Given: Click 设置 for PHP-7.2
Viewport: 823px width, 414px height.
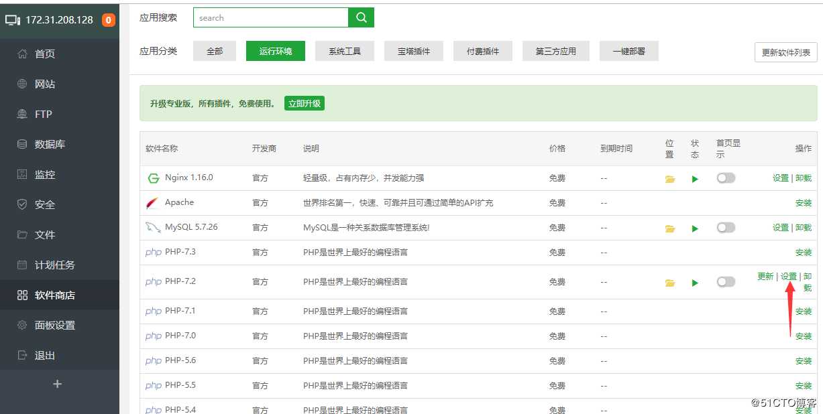Looking at the screenshot, I should (x=789, y=276).
